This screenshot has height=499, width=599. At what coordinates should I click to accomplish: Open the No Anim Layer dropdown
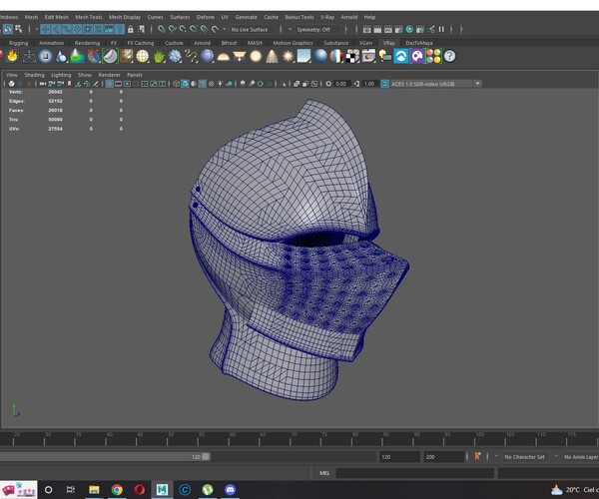click(x=581, y=457)
